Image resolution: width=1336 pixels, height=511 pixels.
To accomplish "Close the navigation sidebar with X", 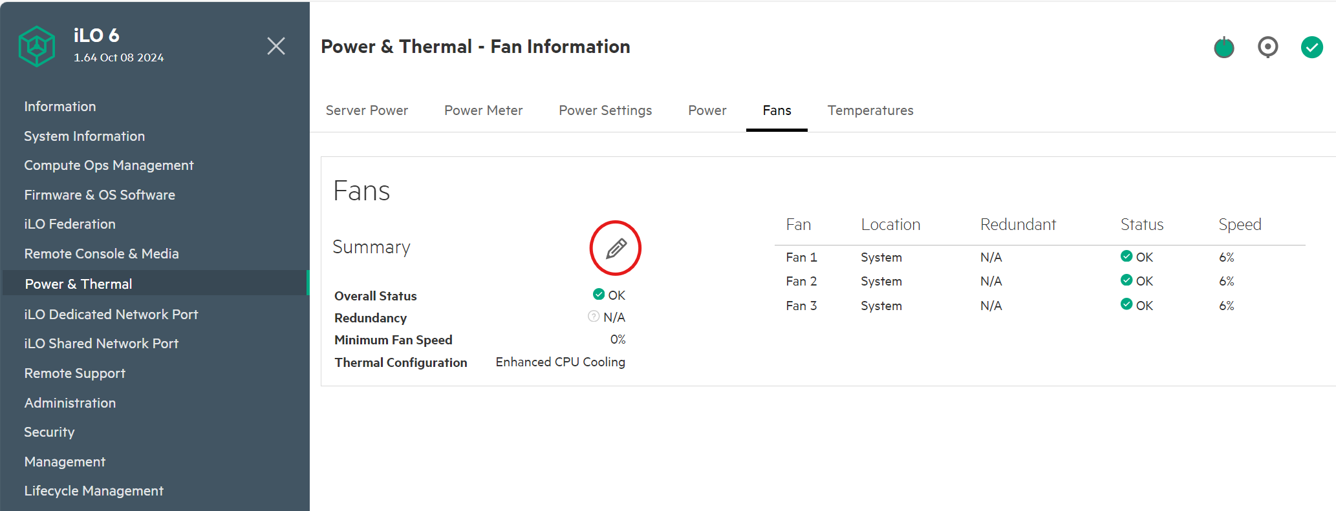I will tap(276, 46).
